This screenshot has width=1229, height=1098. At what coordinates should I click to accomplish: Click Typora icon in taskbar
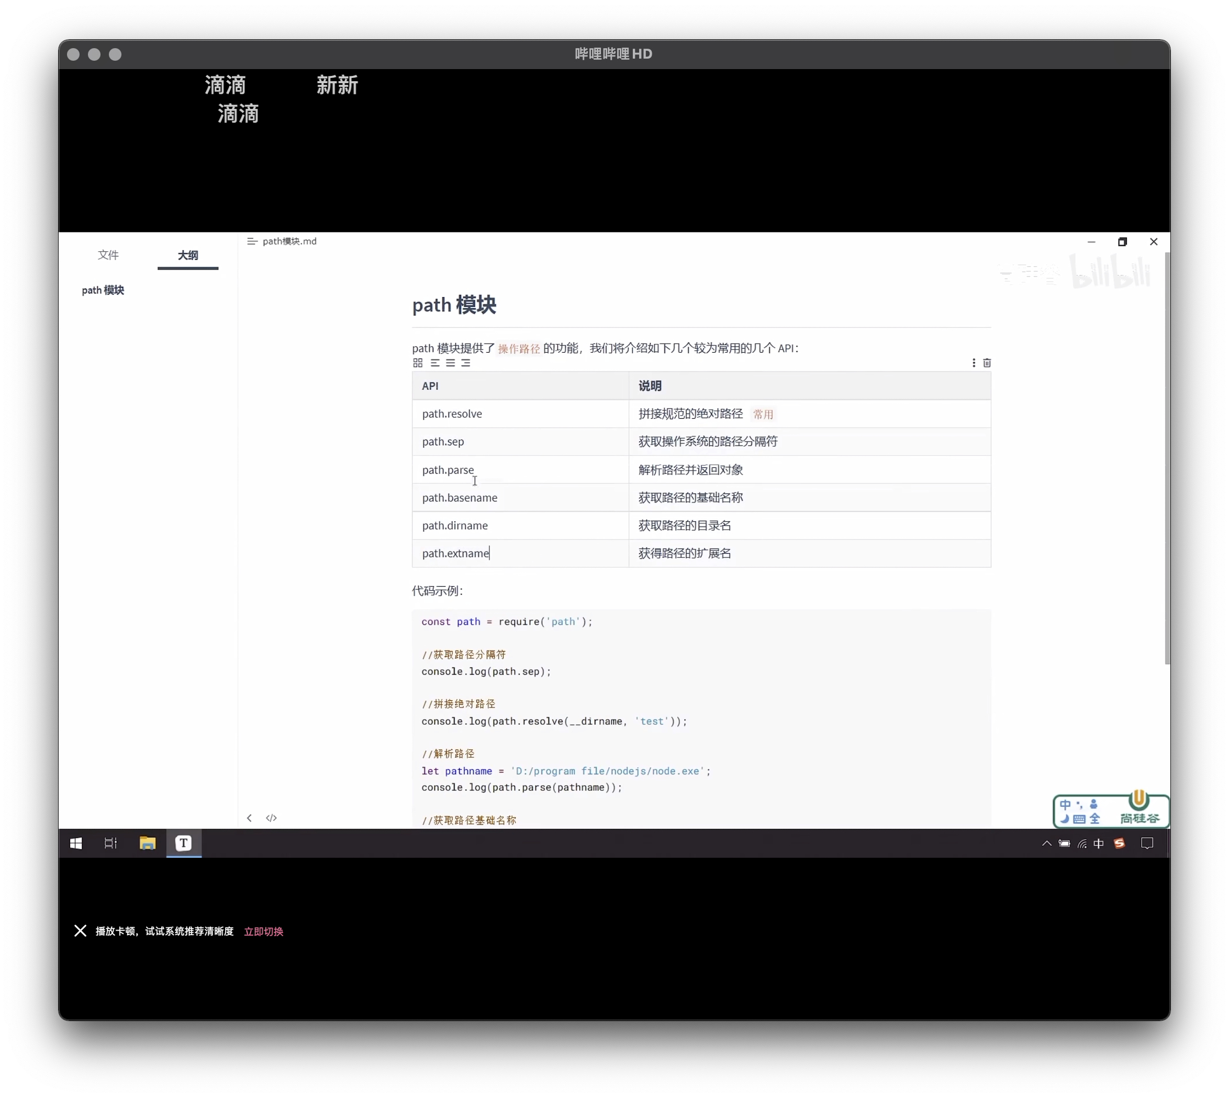pos(183,844)
